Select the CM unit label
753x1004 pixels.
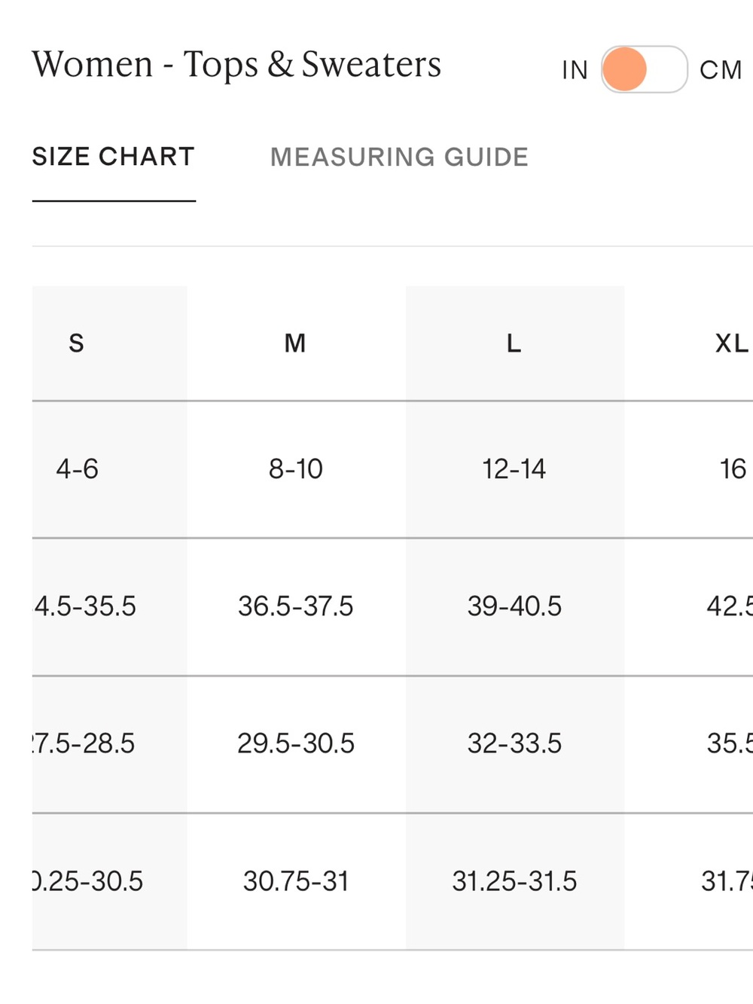[x=721, y=70]
